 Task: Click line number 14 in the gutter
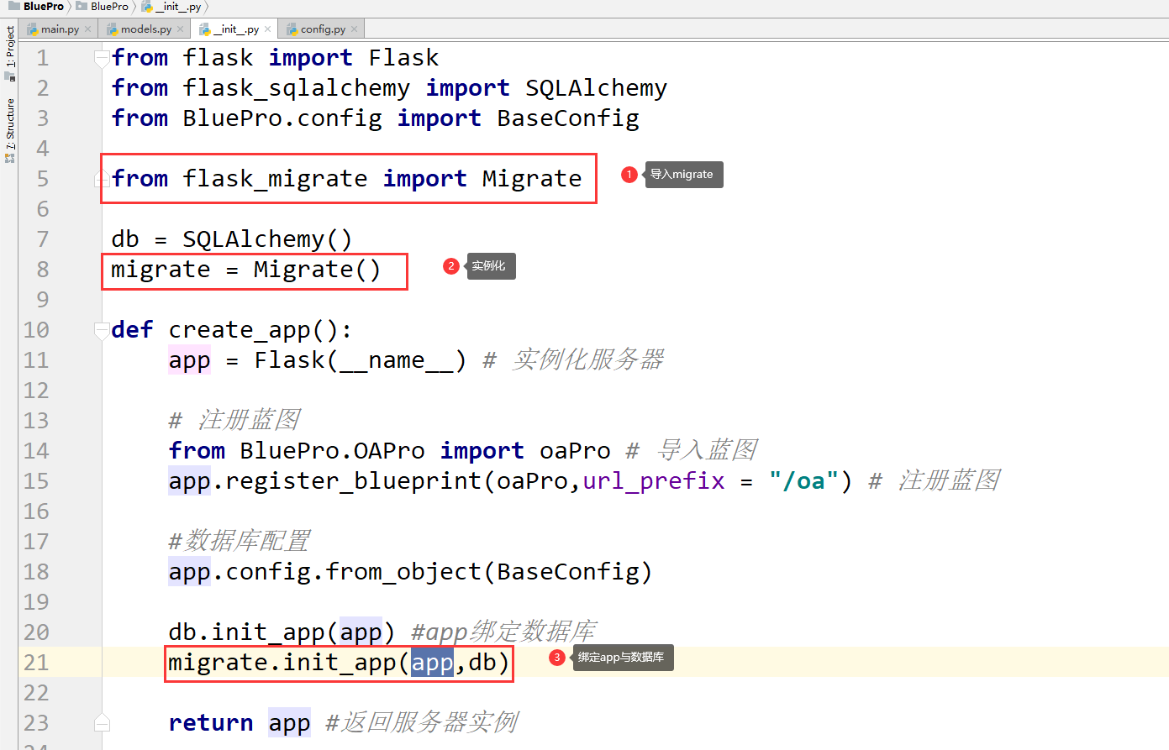click(36, 451)
